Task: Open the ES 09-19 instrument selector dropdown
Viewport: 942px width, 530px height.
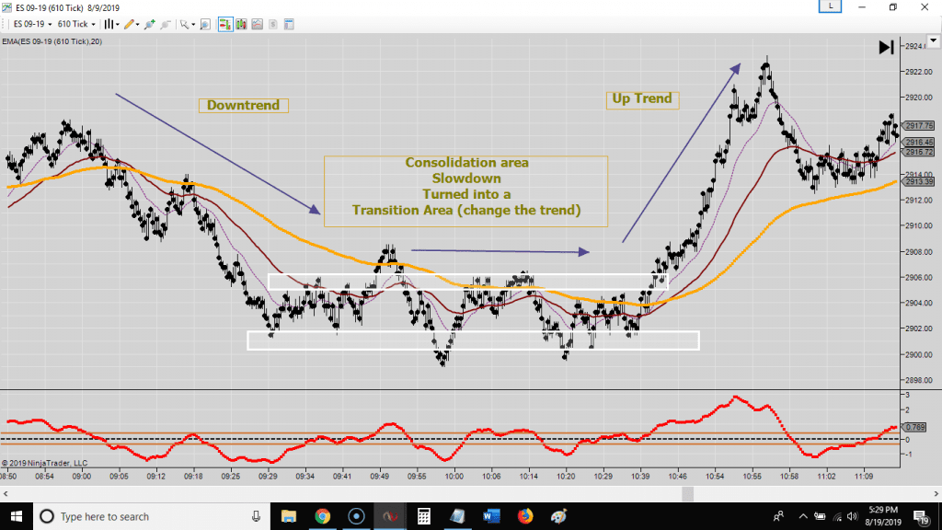Action: coord(32,24)
